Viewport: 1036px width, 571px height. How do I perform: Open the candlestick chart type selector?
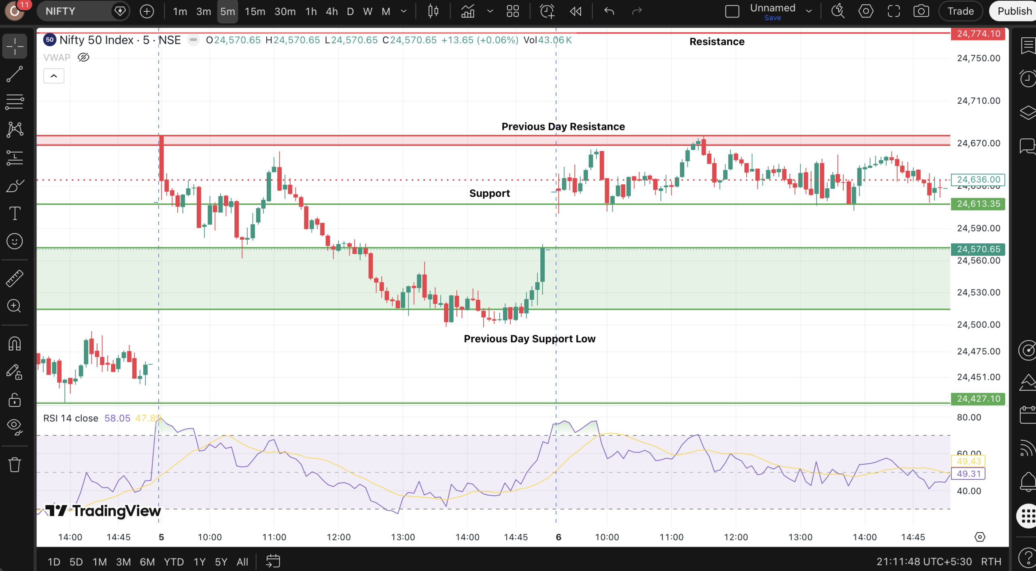(x=433, y=11)
